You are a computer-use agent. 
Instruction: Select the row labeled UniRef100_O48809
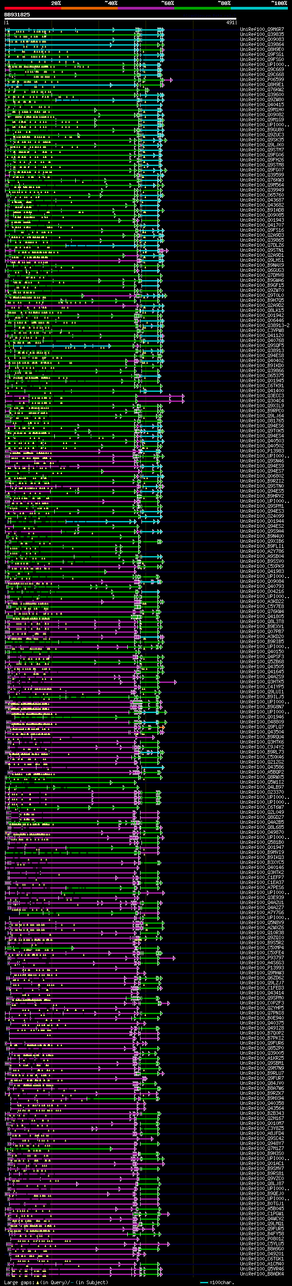tap(262, 722)
